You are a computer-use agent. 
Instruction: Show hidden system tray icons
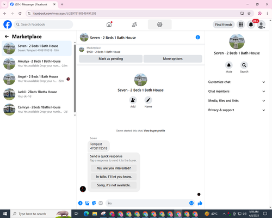[224, 214]
